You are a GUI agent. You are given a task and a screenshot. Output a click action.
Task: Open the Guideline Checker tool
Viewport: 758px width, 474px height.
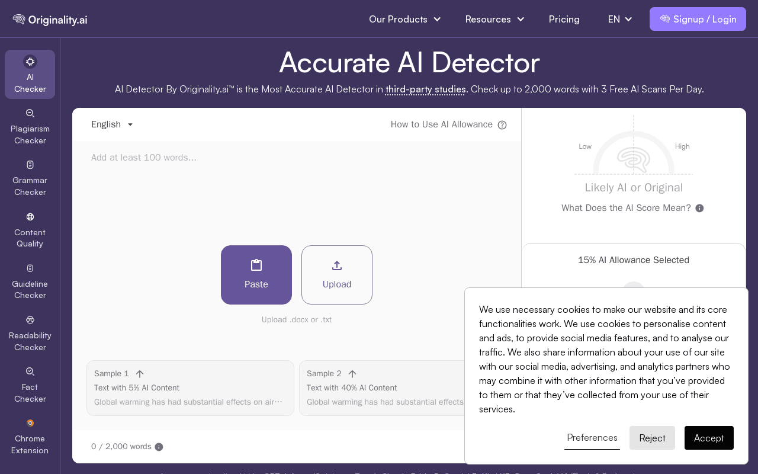[x=30, y=281]
